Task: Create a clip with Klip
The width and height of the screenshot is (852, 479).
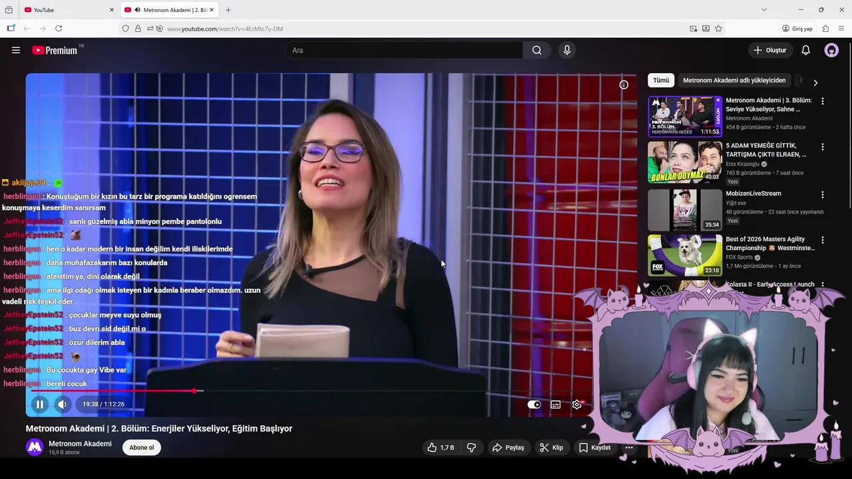Action: click(551, 448)
